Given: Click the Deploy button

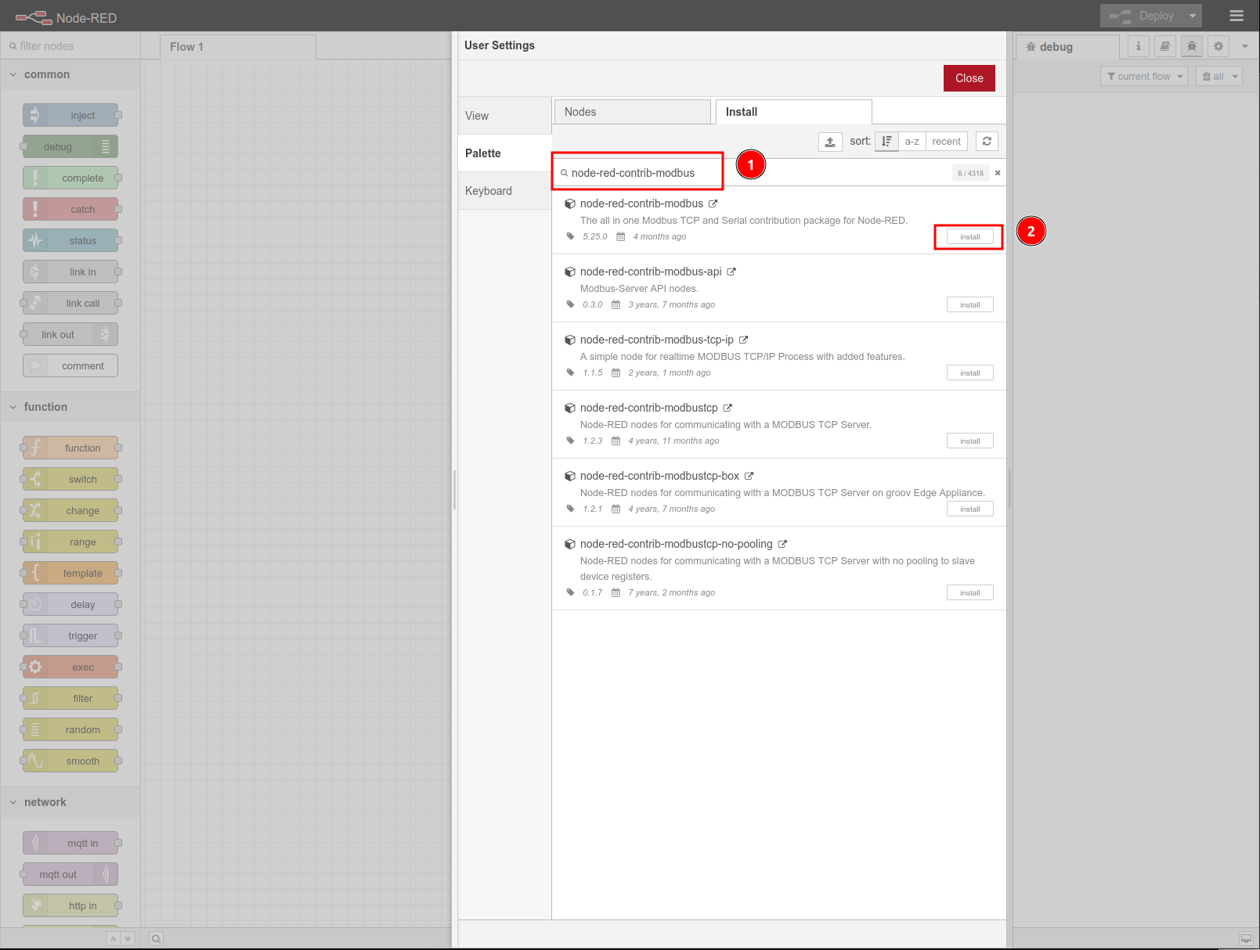Looking at the screenshot, I should click(x=1142, y=16).
